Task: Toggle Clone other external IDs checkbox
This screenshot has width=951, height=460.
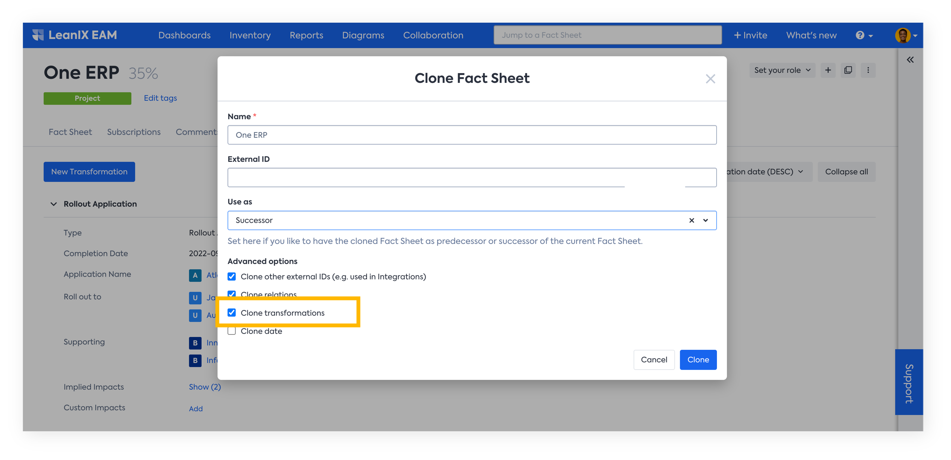Action: pyautogui.click(x=232, y=276)
